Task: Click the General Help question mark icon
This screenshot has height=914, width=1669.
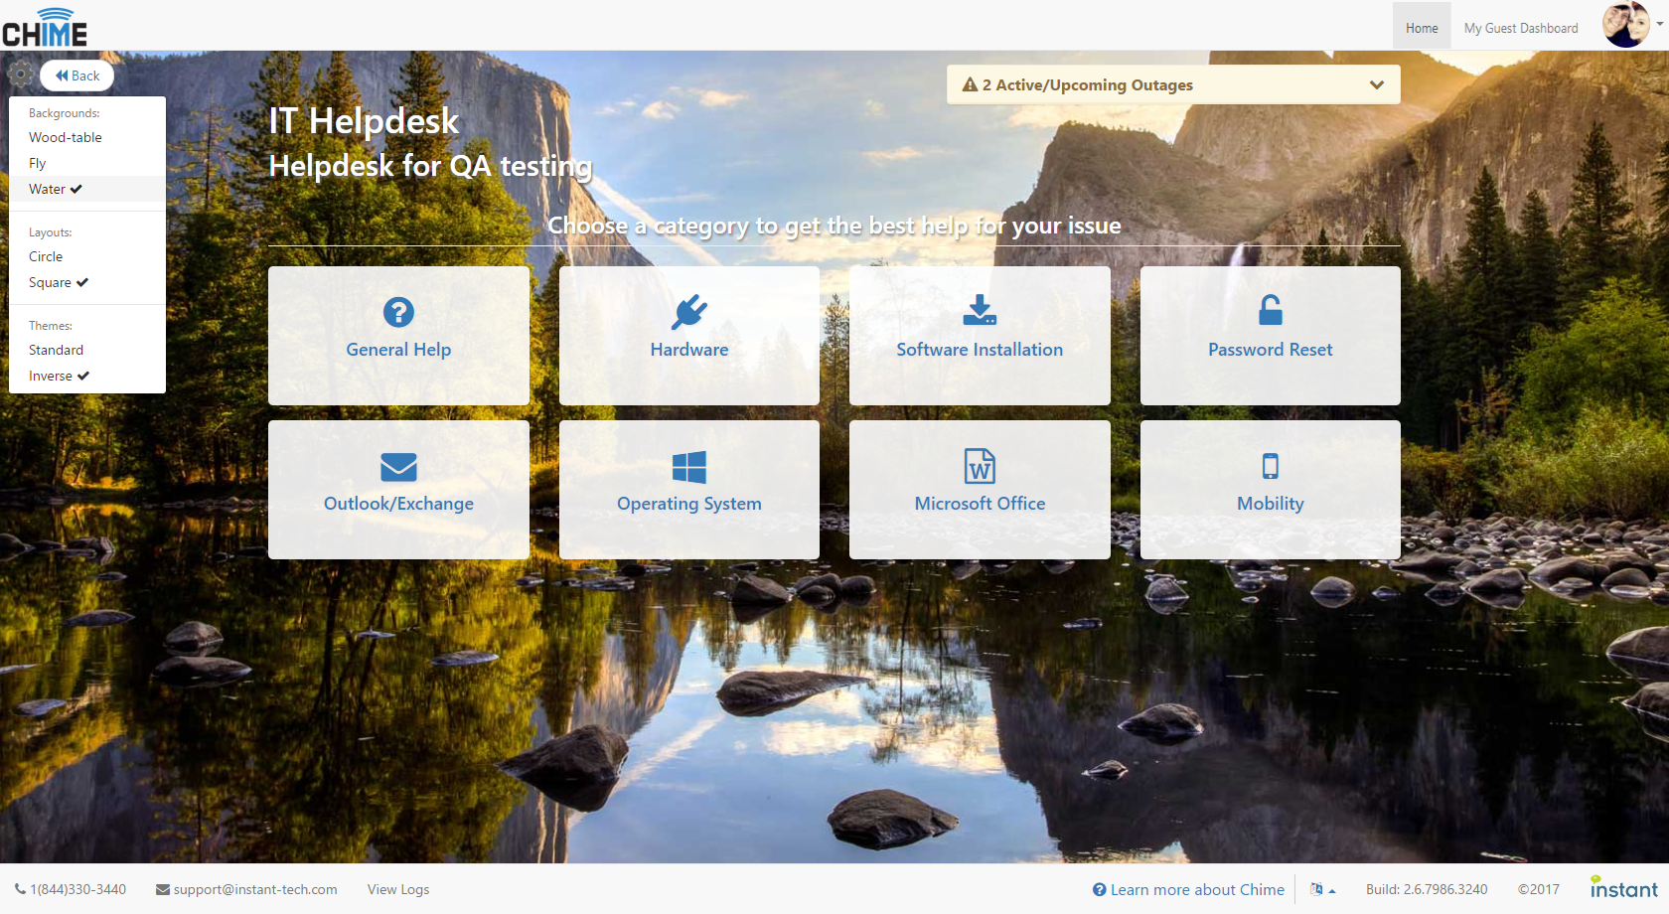Action: click(x=398, y=312)
